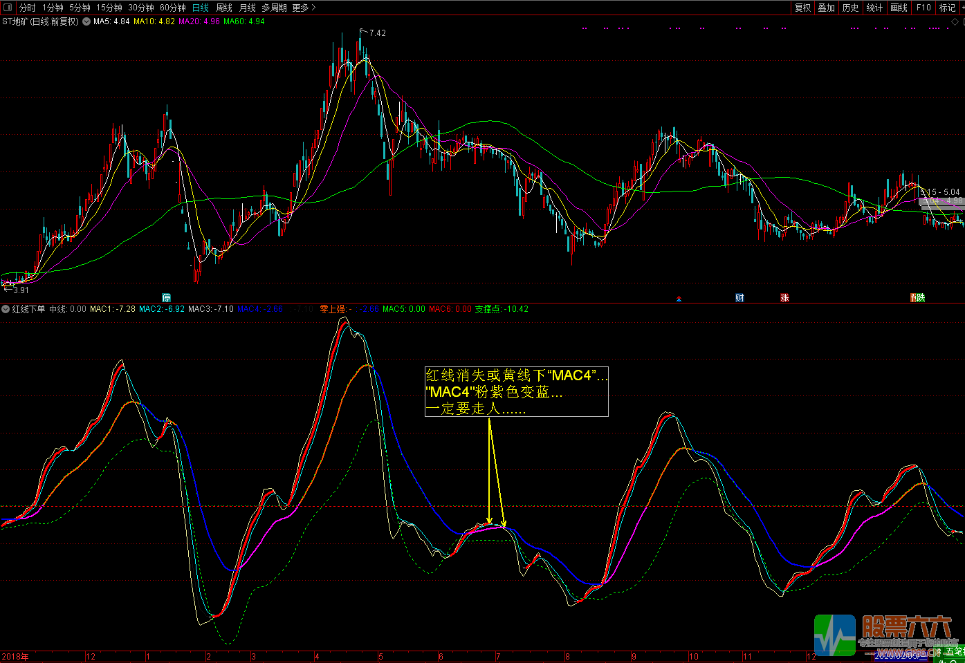Switch to the 分时 intraday tab
The width and height of the screenshot is (965, 663).
pos(28,8)
